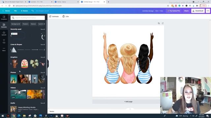Open the Resize menu
This screenshot has width=211, height=118.
coord(24,11)
